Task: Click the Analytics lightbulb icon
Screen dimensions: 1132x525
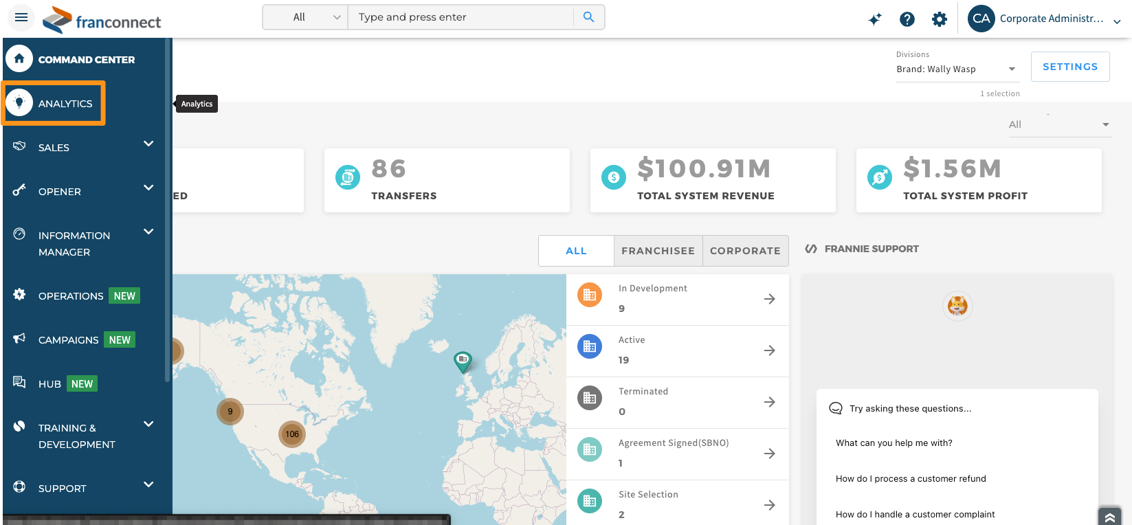Action: 19,103
